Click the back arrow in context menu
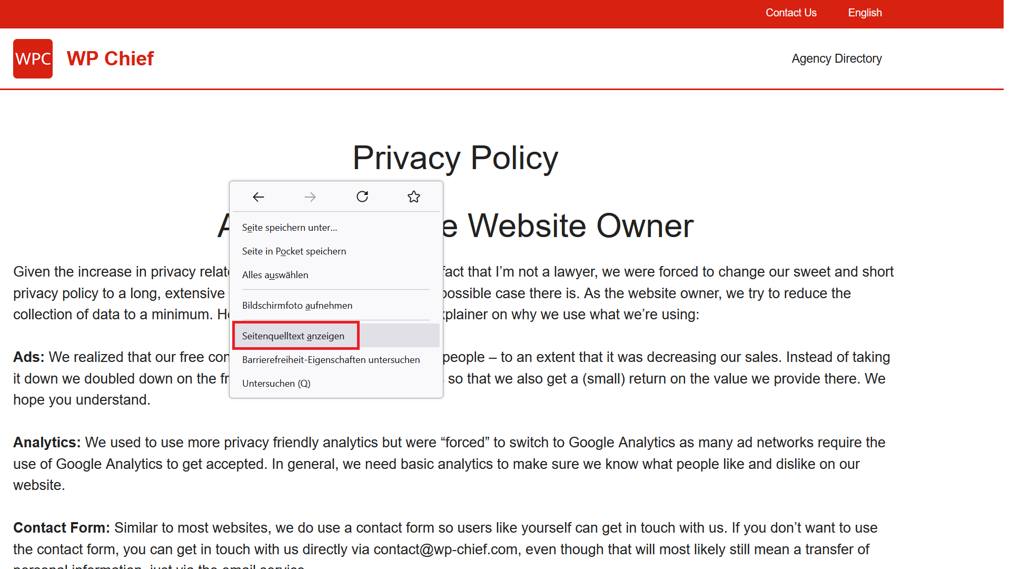 click(x=258, y=197)
